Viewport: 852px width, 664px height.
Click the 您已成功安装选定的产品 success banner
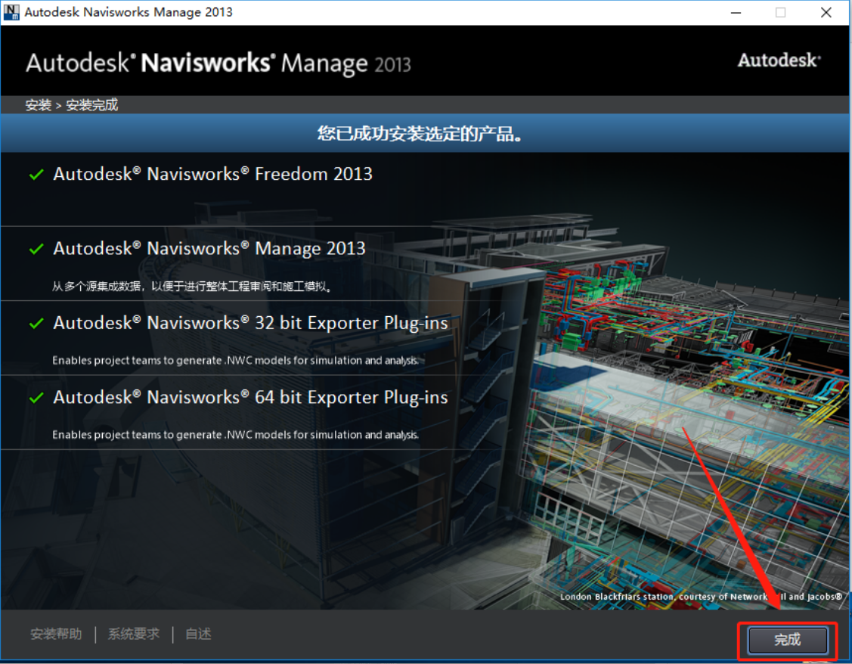[421, 135]
